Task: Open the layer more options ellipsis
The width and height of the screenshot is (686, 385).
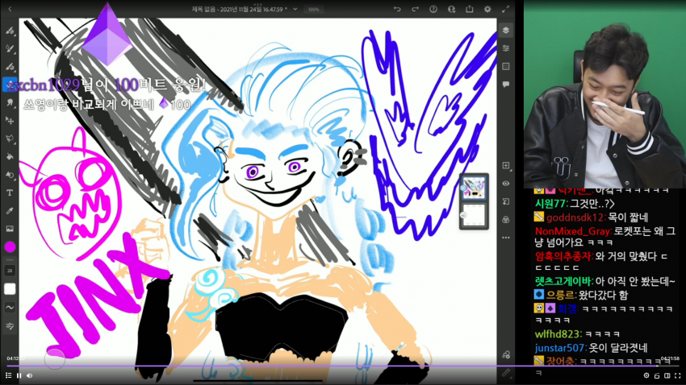Action: (506, 238)
